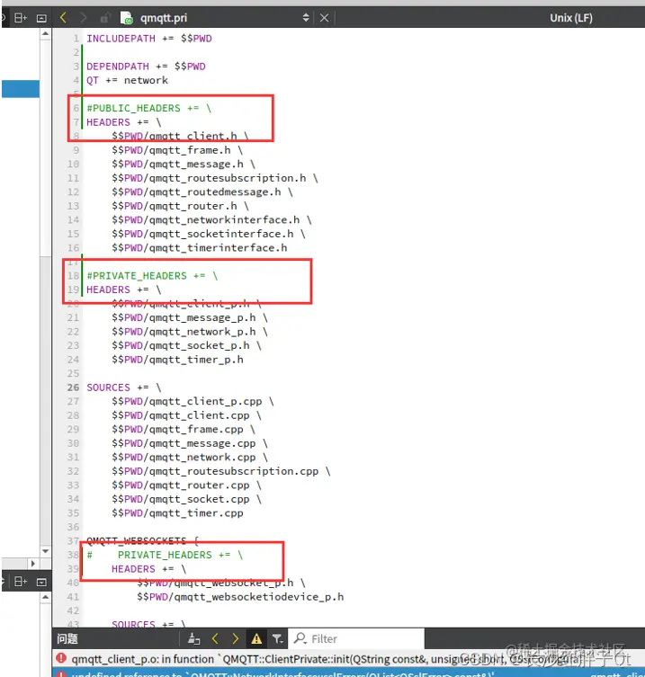Click the file lock icon in the toolbar
This screenshot has height=677, width=645.
coord(104,18)
